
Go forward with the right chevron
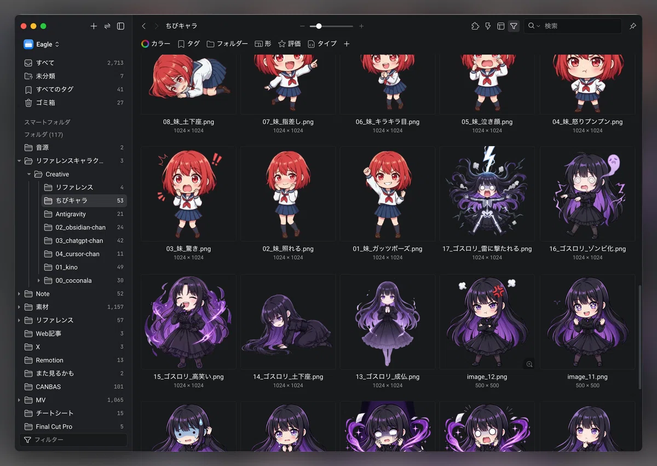156,26
